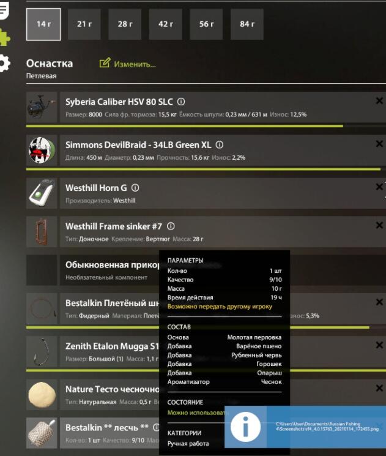
Task: Click the Nature garlic dough ball thumbnail
Action: point(42,395)
